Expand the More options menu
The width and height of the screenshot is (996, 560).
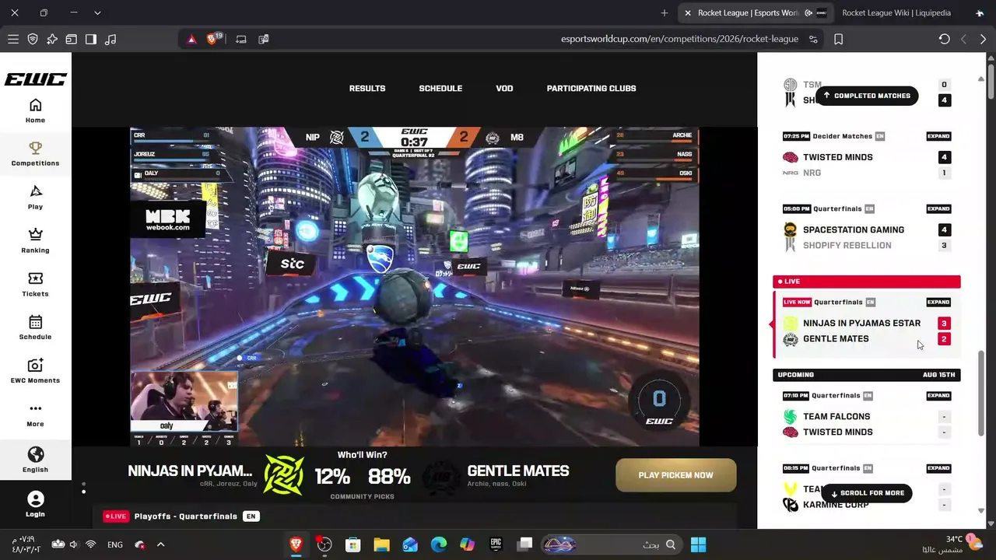(35, 415)
